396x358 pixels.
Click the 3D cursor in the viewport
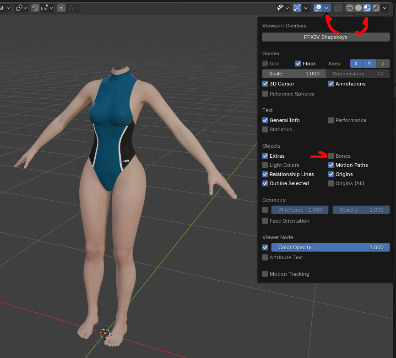[x=105, y=333]
